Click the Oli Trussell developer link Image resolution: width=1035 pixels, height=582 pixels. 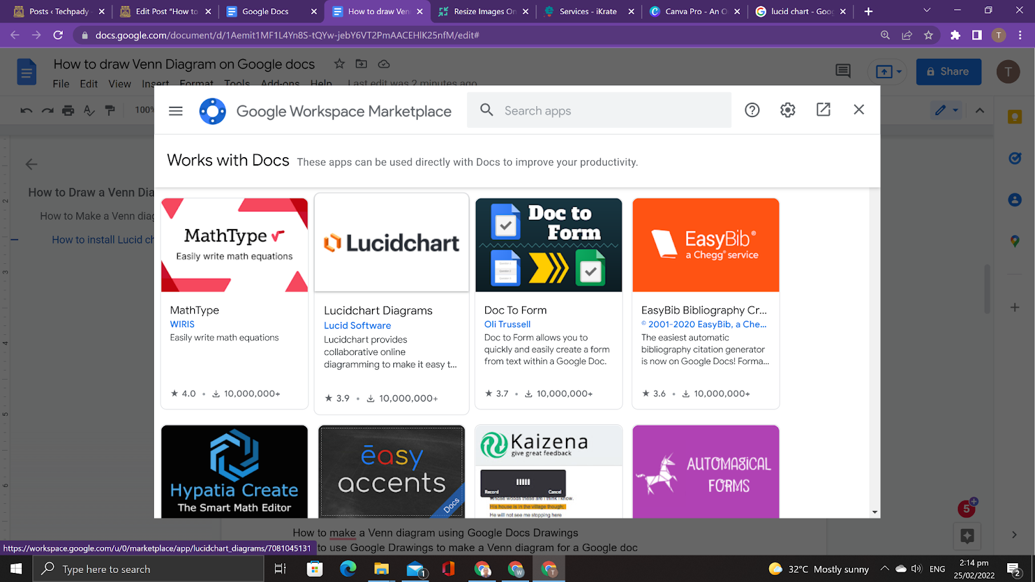(507, 324)
